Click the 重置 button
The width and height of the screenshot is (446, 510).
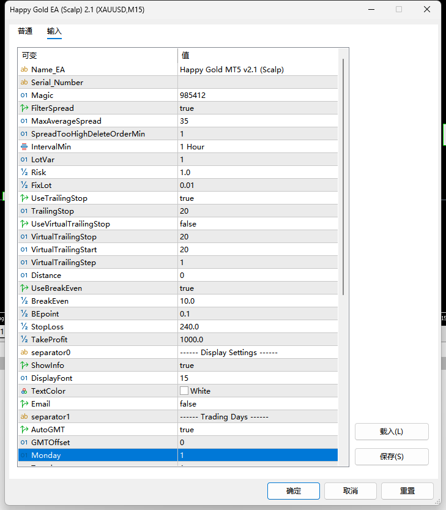coord(407,491)
